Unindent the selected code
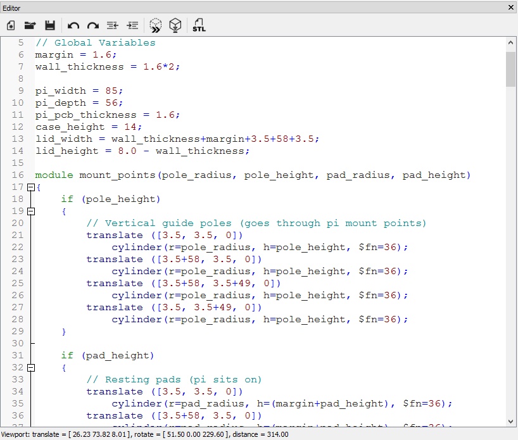 (113, 26)
